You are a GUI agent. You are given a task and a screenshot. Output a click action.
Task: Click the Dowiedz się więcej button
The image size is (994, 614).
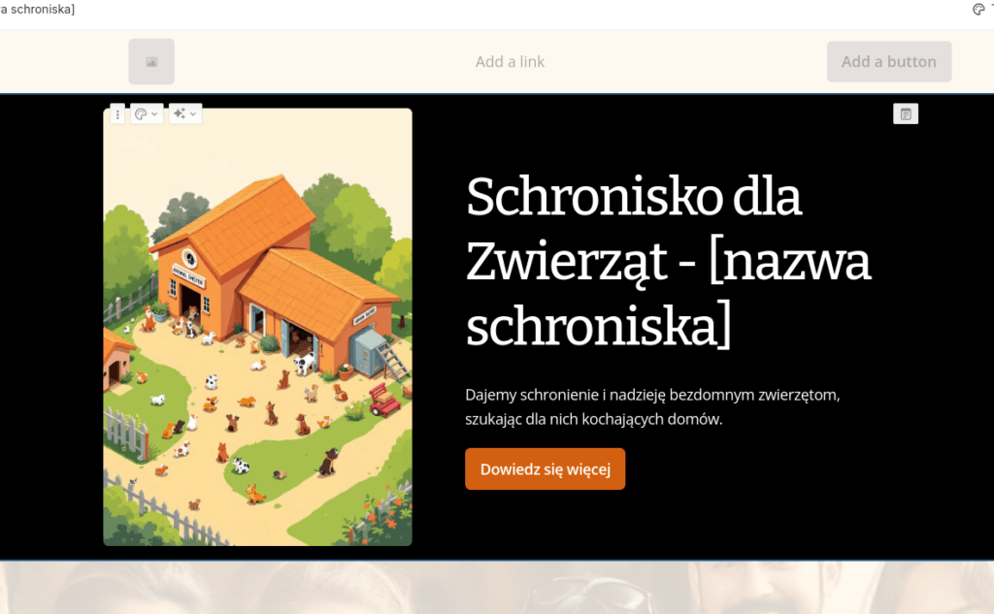546,469
